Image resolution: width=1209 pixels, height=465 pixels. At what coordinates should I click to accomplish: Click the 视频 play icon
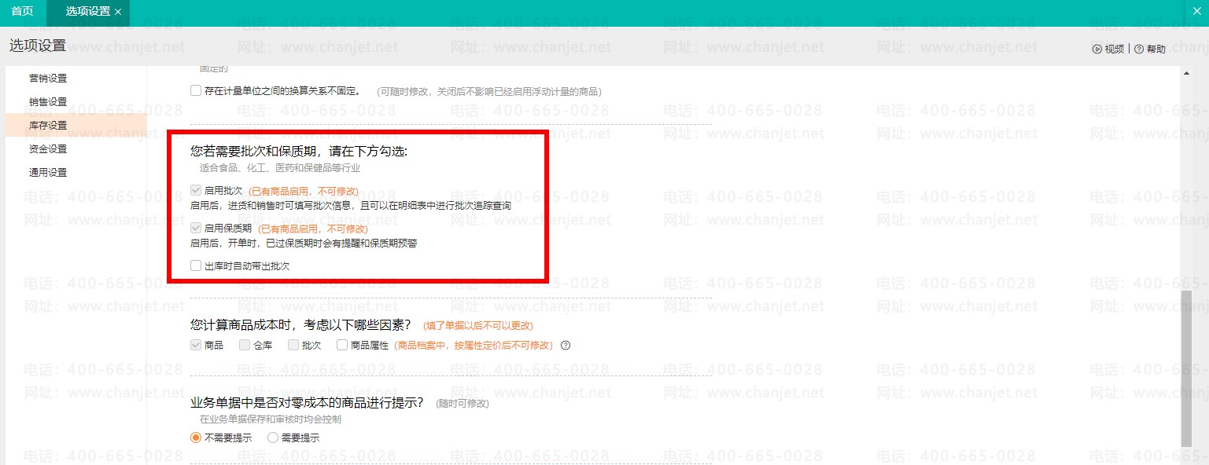click(x=1097, y=49)
